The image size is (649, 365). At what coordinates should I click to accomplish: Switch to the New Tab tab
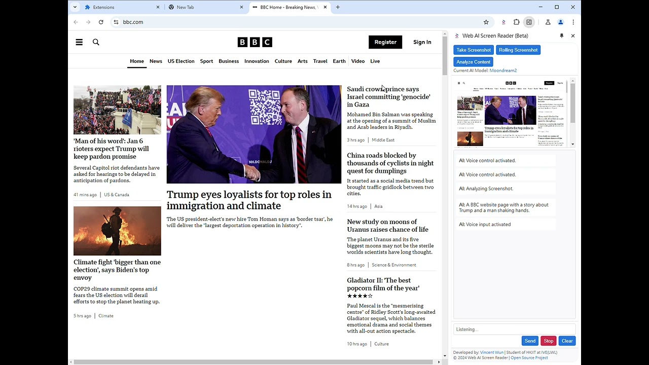(206, 7)
